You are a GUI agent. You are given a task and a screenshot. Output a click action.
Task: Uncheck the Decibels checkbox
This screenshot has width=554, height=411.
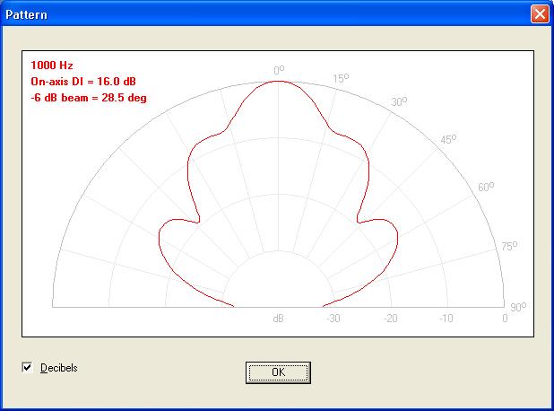tap(27, 368)
